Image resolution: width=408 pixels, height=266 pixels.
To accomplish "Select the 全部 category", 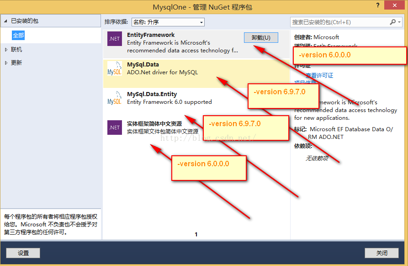I will (x=18, y=35).
